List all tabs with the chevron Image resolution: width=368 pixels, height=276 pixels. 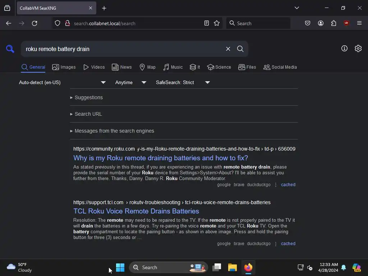coord(296,8)
